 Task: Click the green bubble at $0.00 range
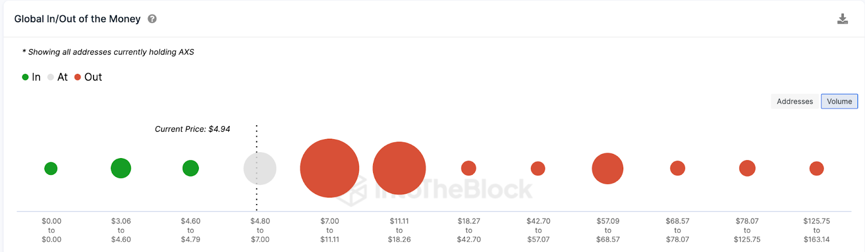[51, 168]
